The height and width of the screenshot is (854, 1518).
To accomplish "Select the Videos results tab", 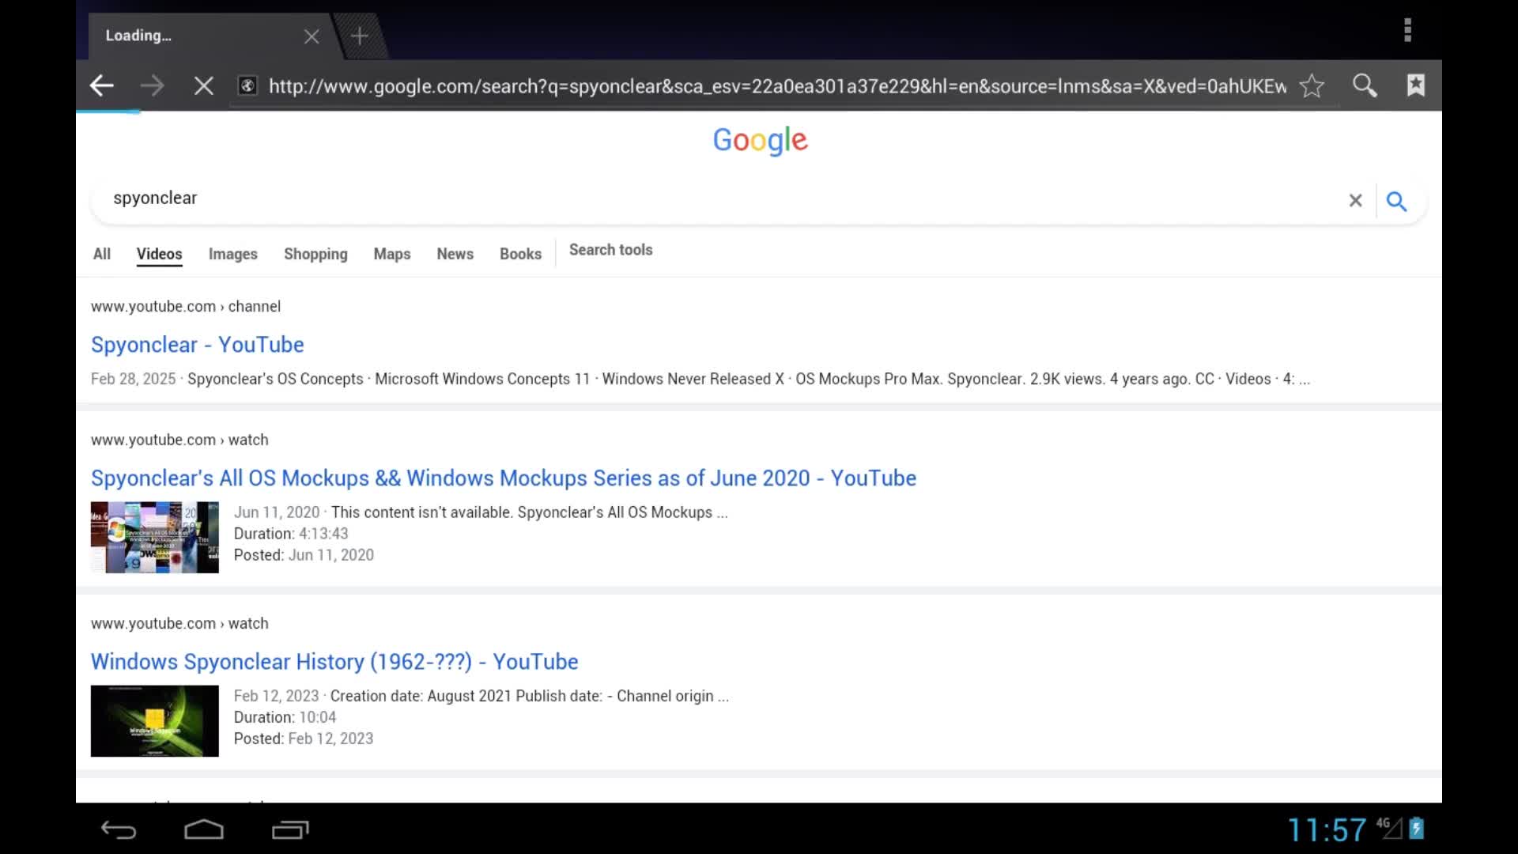I will [x=159, y=254].
